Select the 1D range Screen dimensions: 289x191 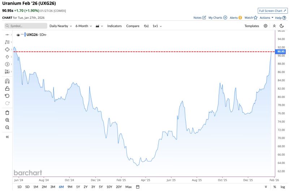20,187
